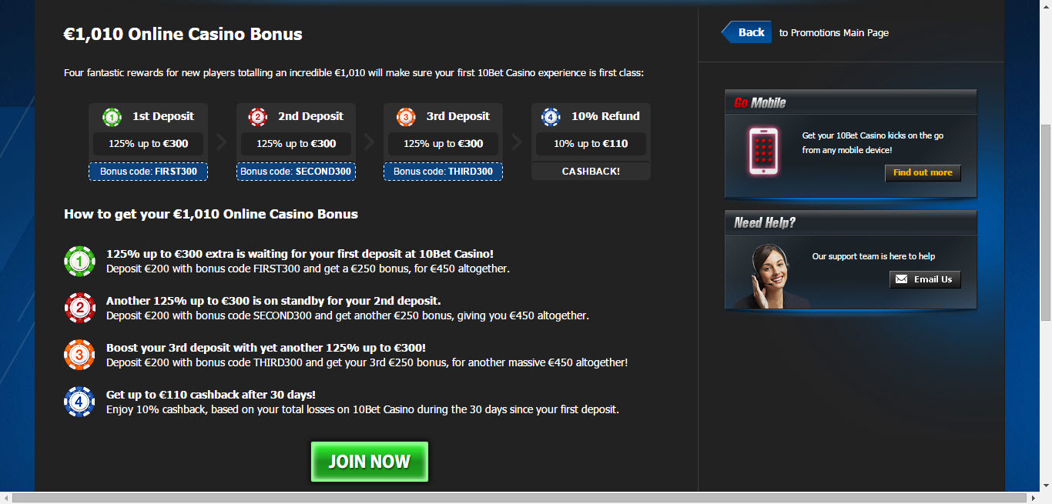Click the 10% Refund card heading
This screenshot has height=504, width=1052.
click(x=605, y=116)
